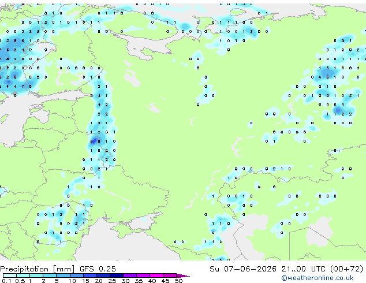The image size is (366, 283).
Task: Select the 30–35 mm purple legend swatch
Action: click(130, 275)
